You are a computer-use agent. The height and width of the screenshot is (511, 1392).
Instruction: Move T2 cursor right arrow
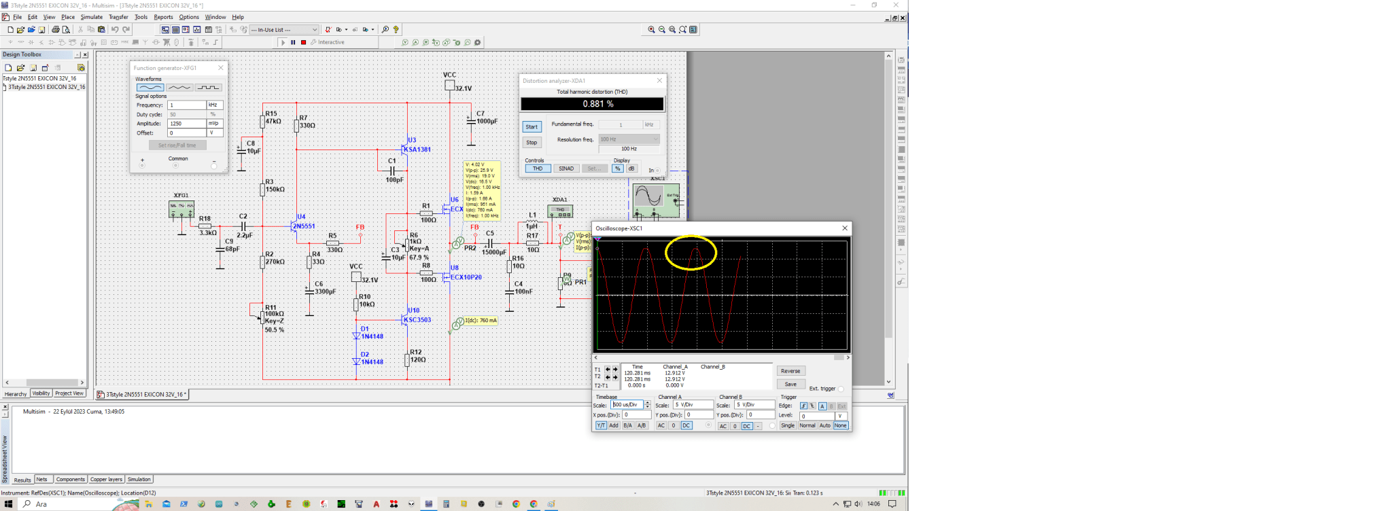click(615, 377)
